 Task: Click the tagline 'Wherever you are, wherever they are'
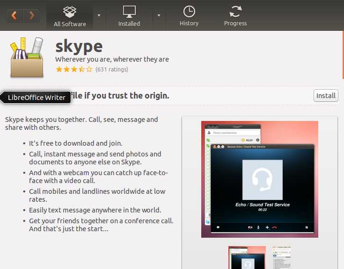tap(112, 59)
